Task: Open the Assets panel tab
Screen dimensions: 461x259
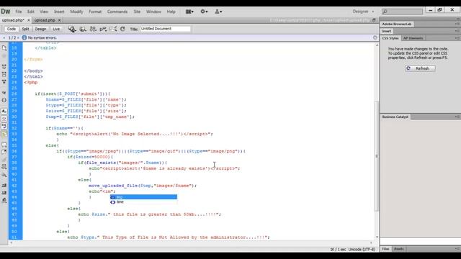Action: [x=398, y=249]
